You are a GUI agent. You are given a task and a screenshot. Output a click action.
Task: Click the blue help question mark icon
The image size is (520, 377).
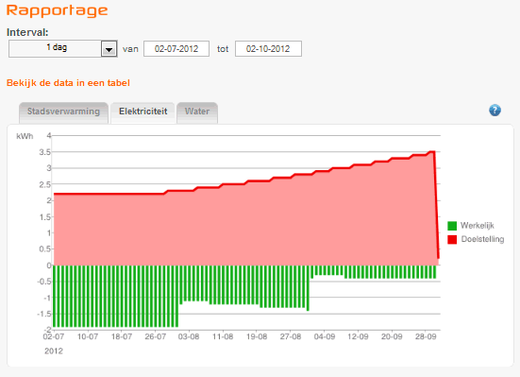point(495,111)
